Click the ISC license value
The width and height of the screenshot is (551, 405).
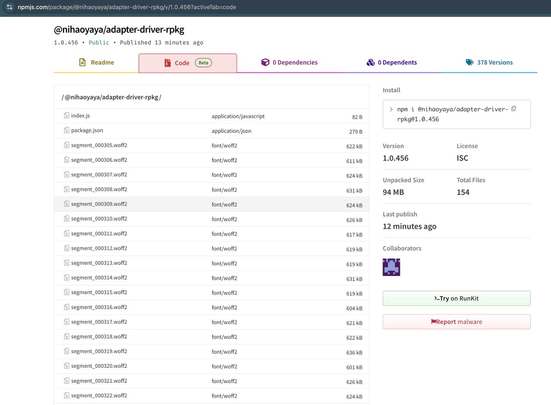tap(462, 158)
